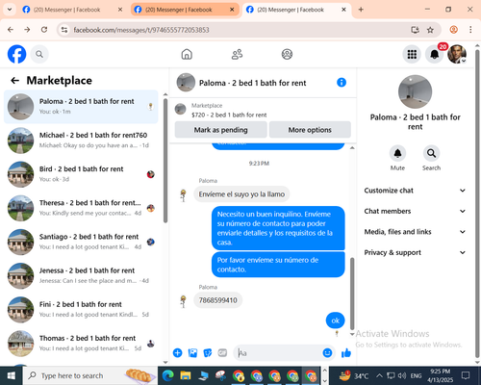Screen dimensions: 481x385
Task: Click Mark as pending button
Action: [x=220, y=130]
